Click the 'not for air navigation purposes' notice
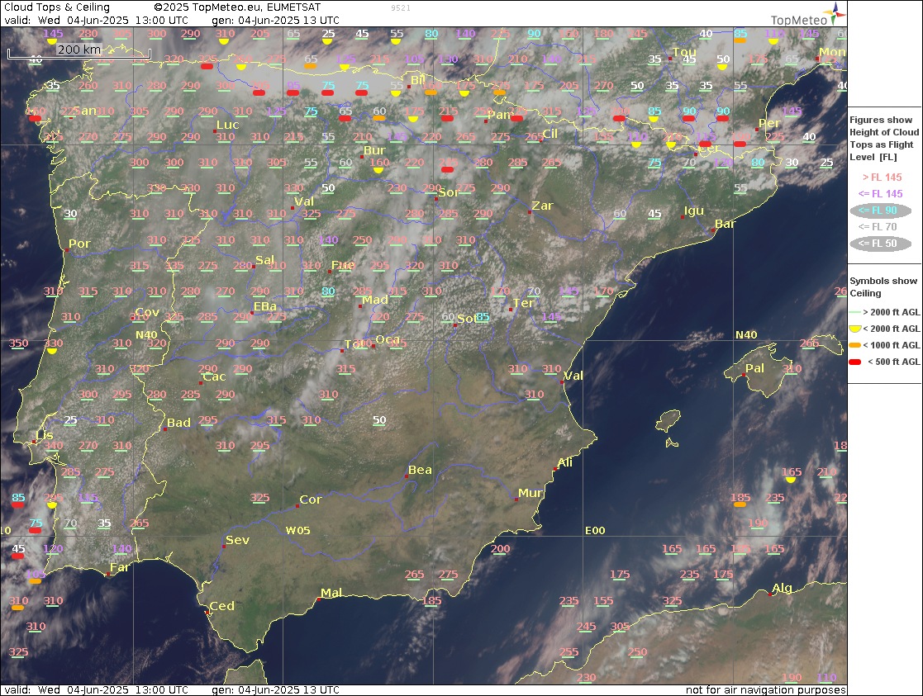923x696 pixels. click(765, 689)
